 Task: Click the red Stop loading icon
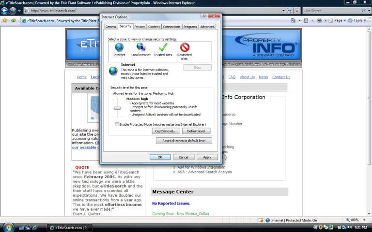[x=297, y=11]
